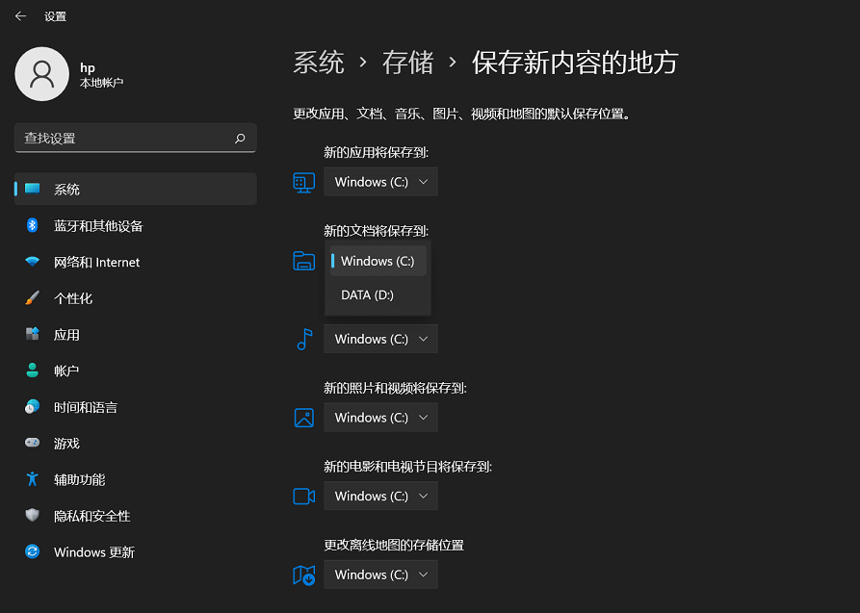860x613 pixels.
Task: Open 辅助功能 settings
Action: pos(136,478)
